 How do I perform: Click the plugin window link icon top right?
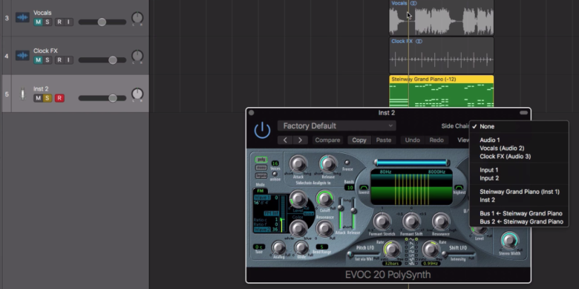(523, 113)
